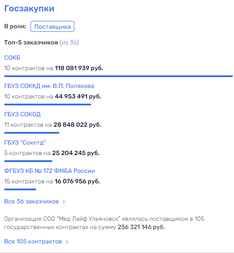This screenshot has width=234, height=253.
Task: Click the Топ-5 заказчиков label
Action: coord(31,42)
